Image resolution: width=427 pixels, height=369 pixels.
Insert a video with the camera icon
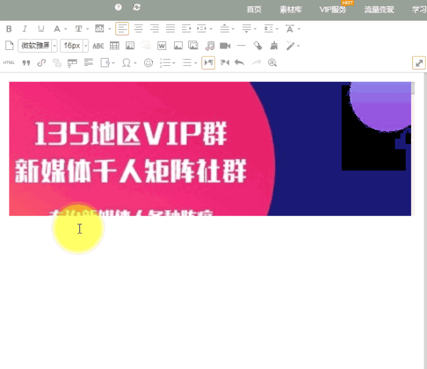click(x=225, y=46)
